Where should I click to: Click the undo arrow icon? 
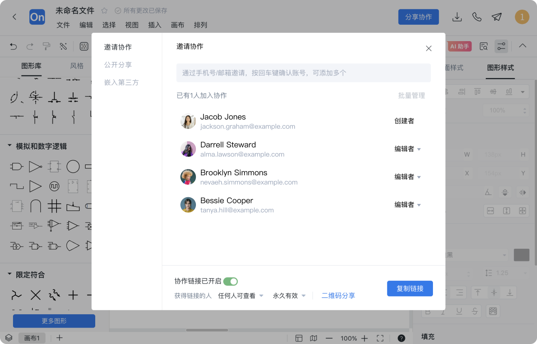[13, 46]
